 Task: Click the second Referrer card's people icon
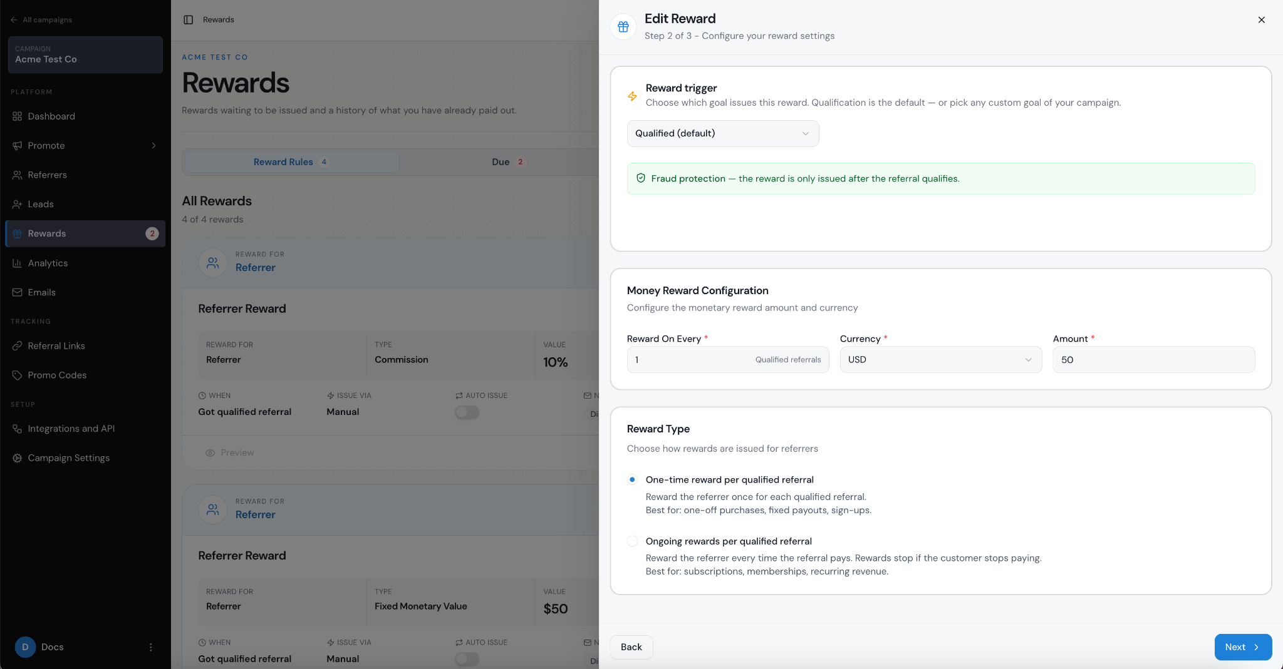(x=213, y=510)
